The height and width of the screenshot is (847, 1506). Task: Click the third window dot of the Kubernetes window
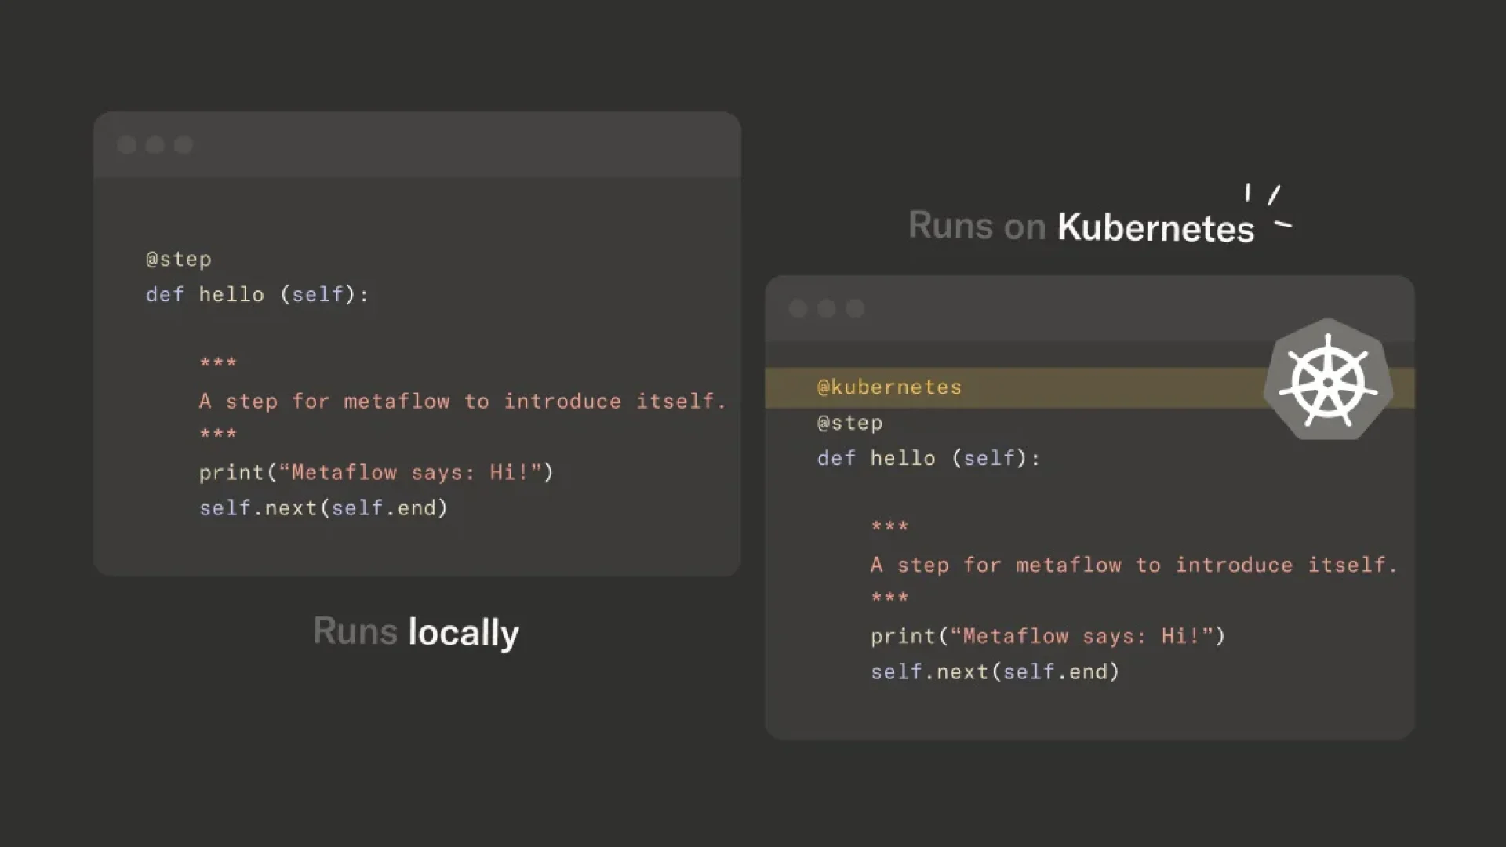(x=854, y=309)
